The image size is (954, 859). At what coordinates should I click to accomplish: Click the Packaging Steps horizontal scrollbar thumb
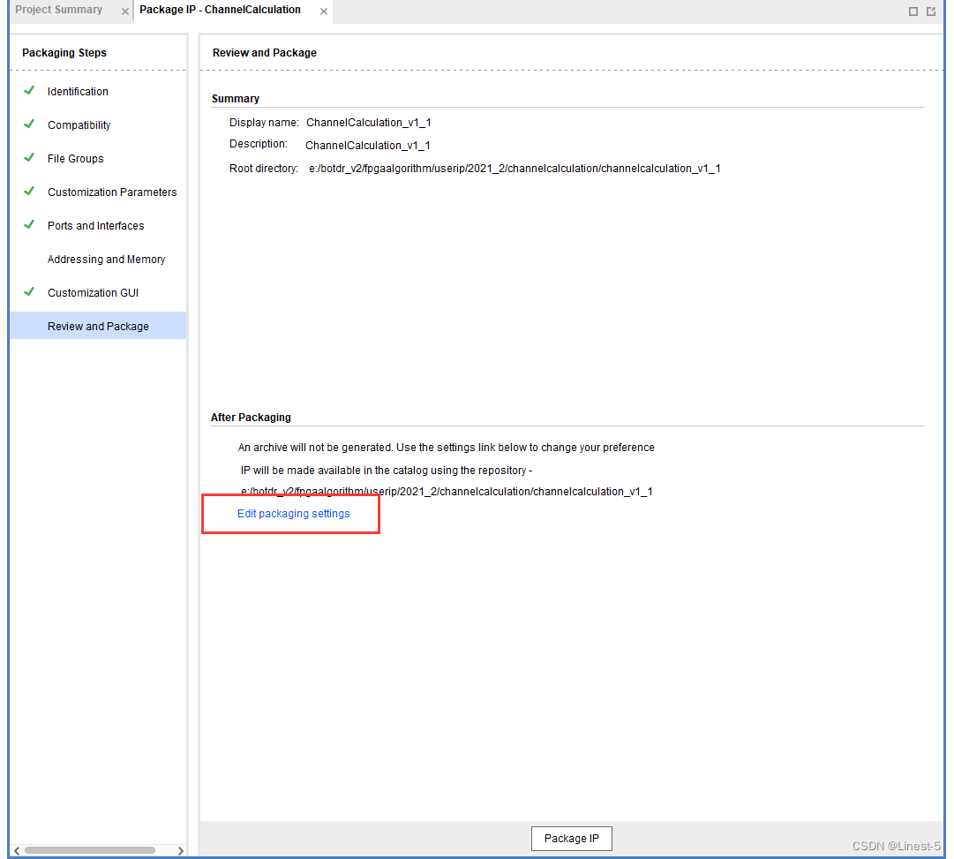pos(89,850)
